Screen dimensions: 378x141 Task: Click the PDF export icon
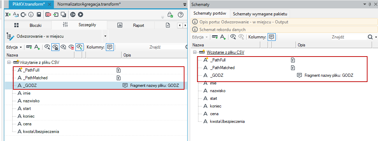tap(49, 14)
